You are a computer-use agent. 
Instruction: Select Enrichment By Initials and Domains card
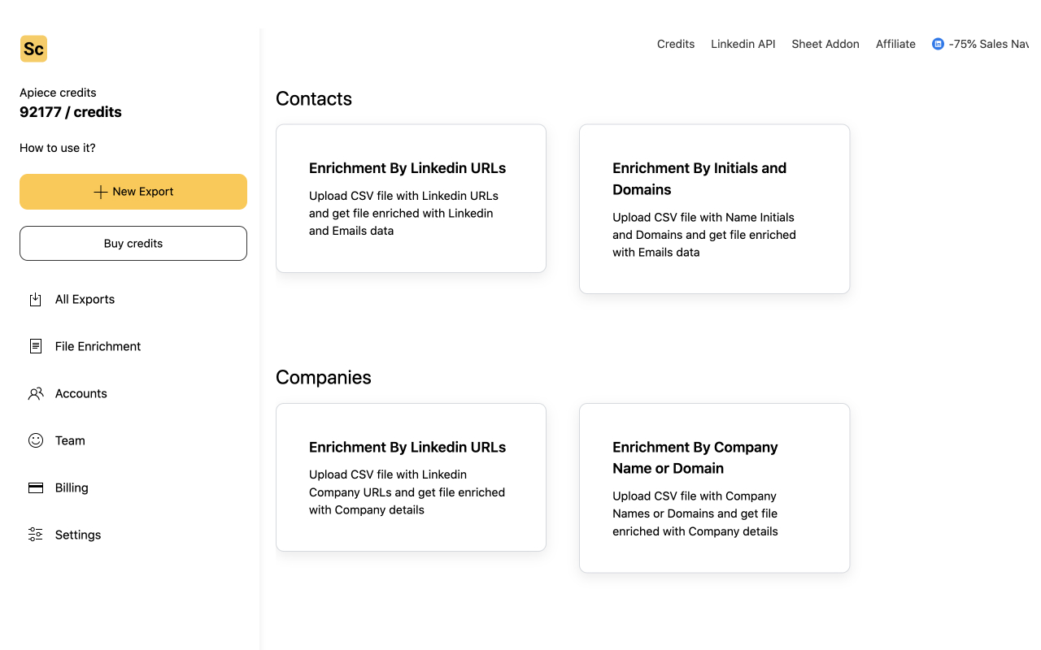point(714,209)
